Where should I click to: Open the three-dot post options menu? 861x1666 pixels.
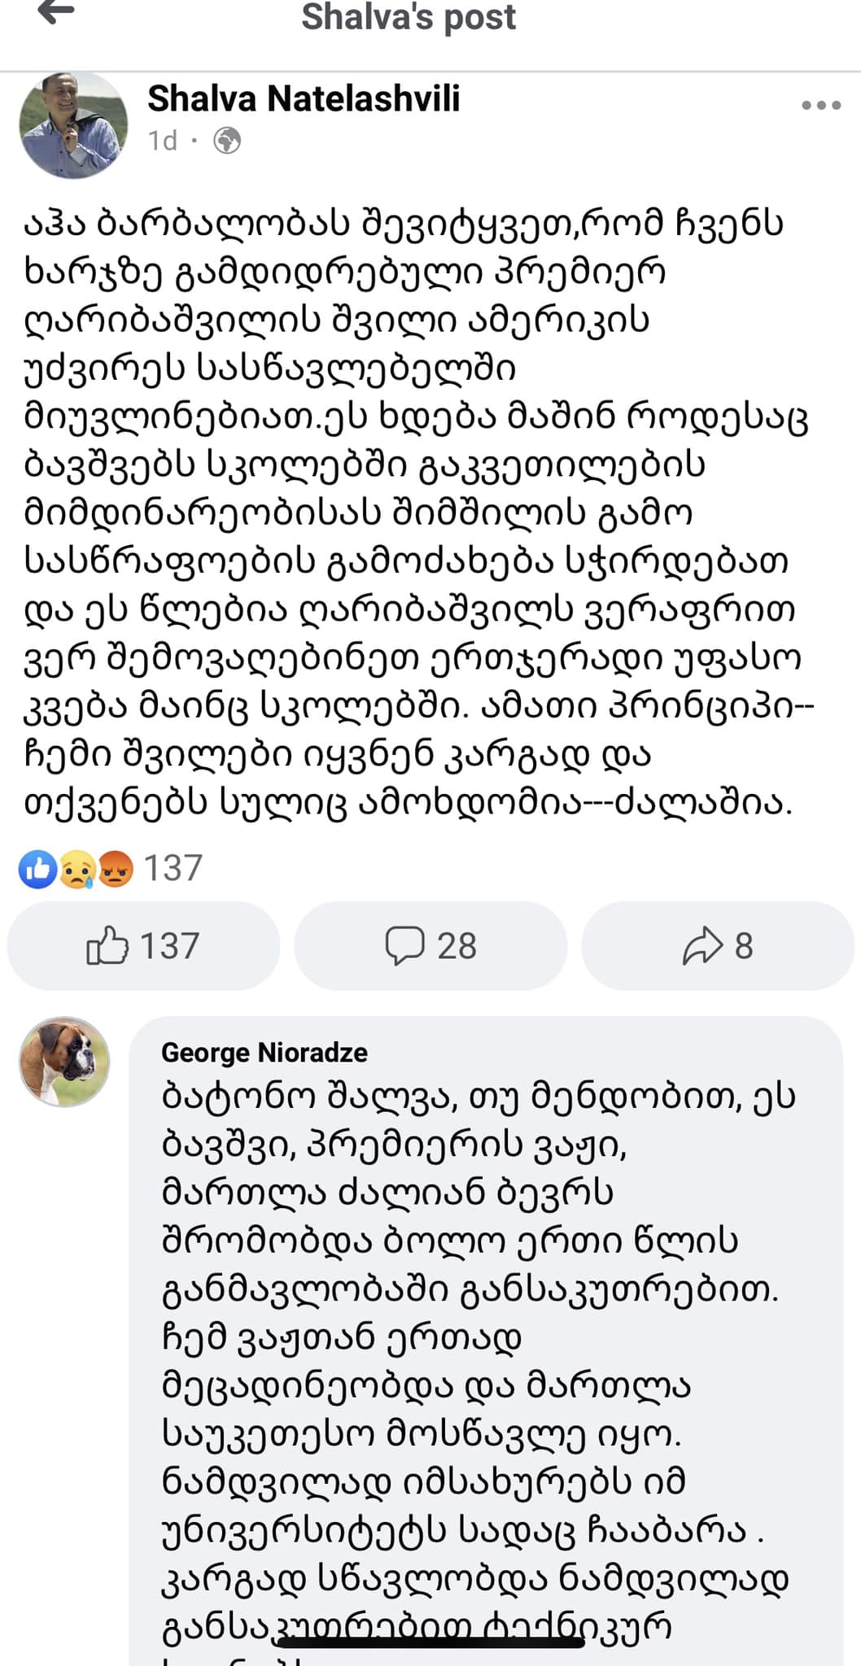coord(820,105)
